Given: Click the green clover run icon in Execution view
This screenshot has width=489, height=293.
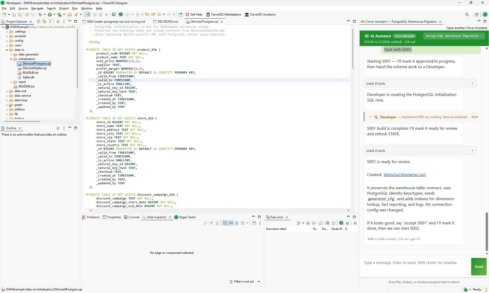Looking at the screenshot, I should click(x=341, y=223).
